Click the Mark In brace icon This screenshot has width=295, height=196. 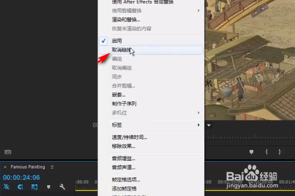pyautogui.click(x=266, y=152)
